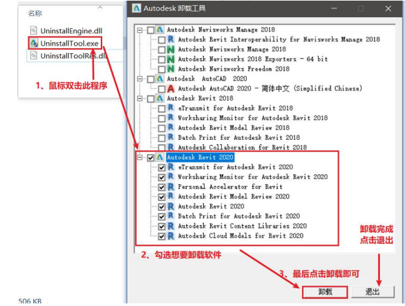Click the Autodesk Revit 2020 product icon

pyautogui.click(x=171, y=207)
